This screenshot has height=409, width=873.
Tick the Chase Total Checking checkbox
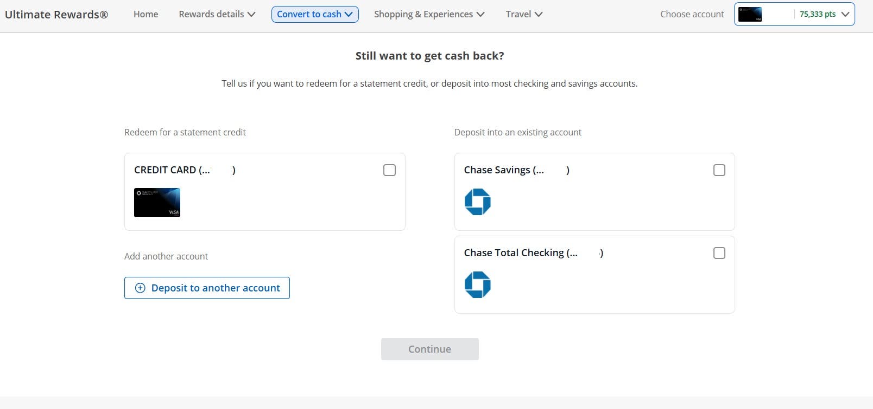[x=719, y=253]
